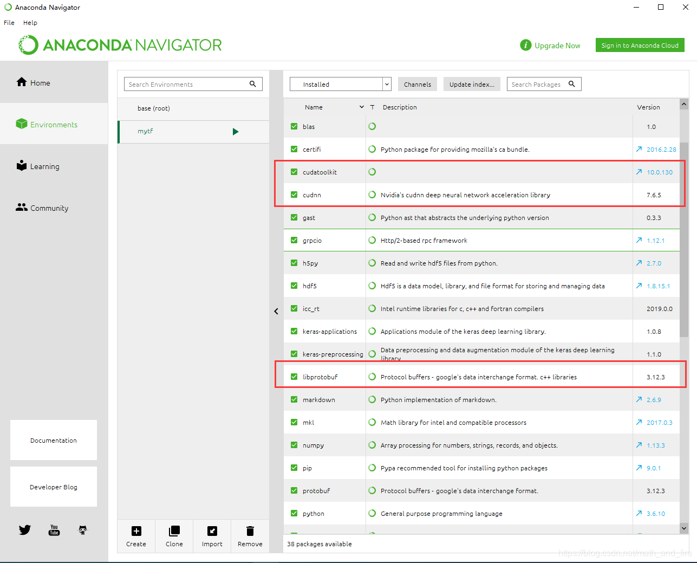Open the File menu
Viewport: 697px width, 563px height.
pyautogui.click(x=9, y=23)
